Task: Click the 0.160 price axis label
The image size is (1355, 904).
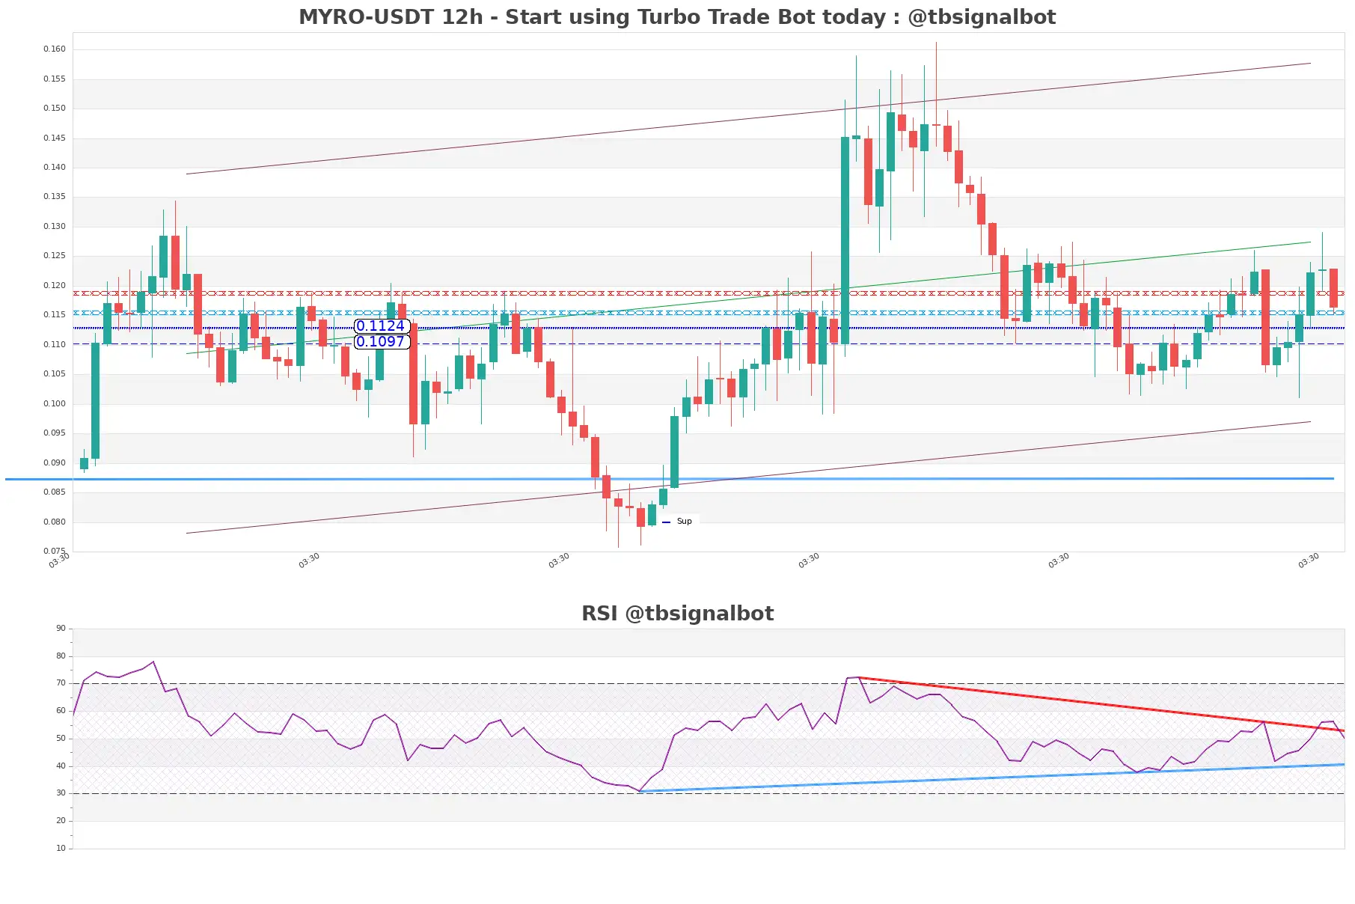Action: pyautogui.click(x=55, y=49)
